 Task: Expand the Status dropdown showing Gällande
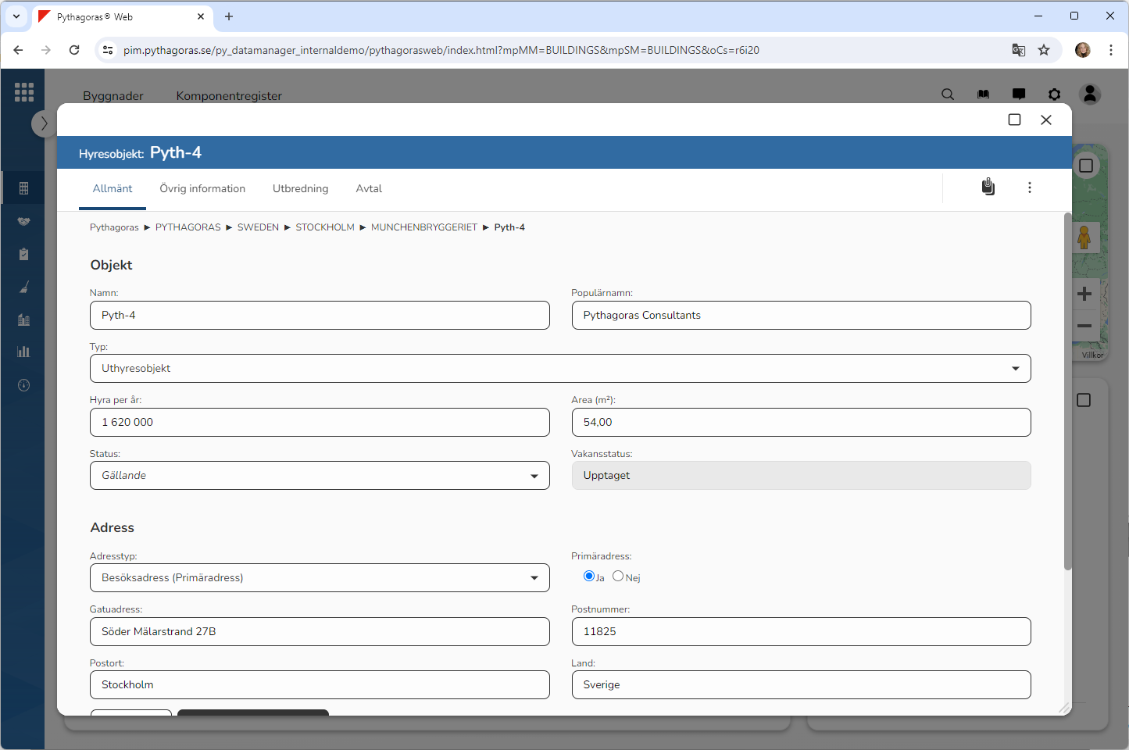319,476
